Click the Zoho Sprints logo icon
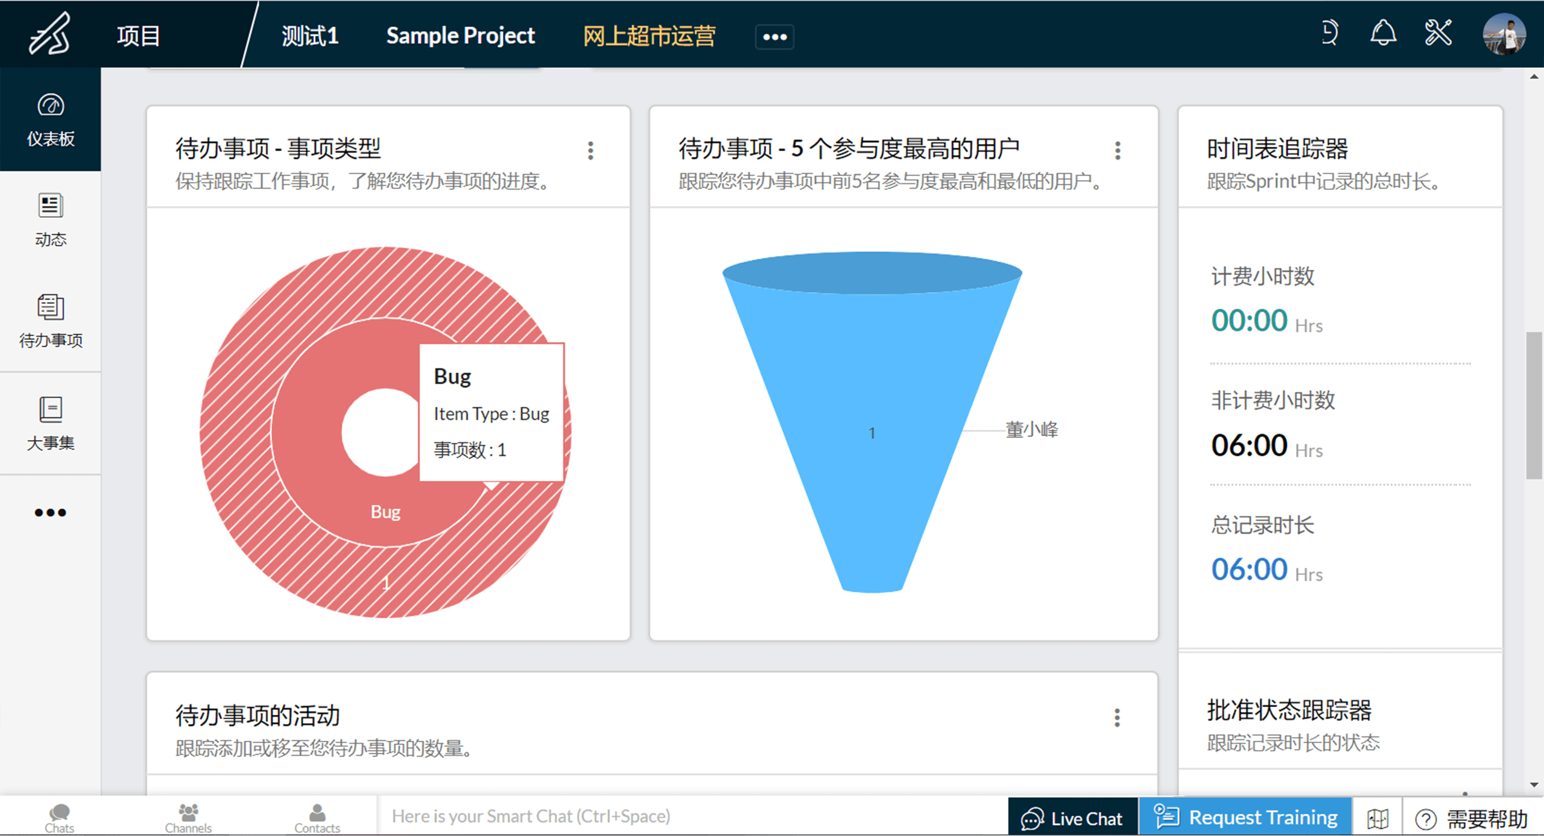This screenshot has height=836, width=1544. (49, 34)
